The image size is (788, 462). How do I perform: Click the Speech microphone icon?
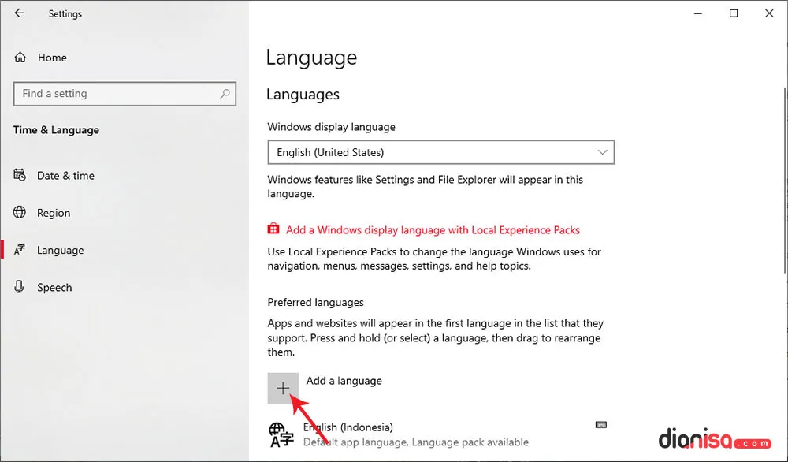(20, 287)
